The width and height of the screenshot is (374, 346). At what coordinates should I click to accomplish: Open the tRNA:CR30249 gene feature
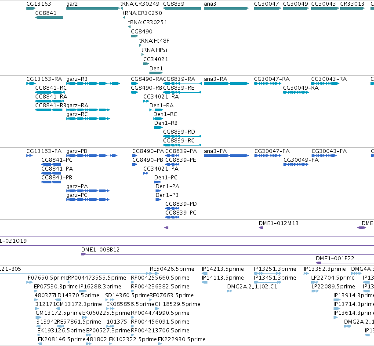(121, 8)
